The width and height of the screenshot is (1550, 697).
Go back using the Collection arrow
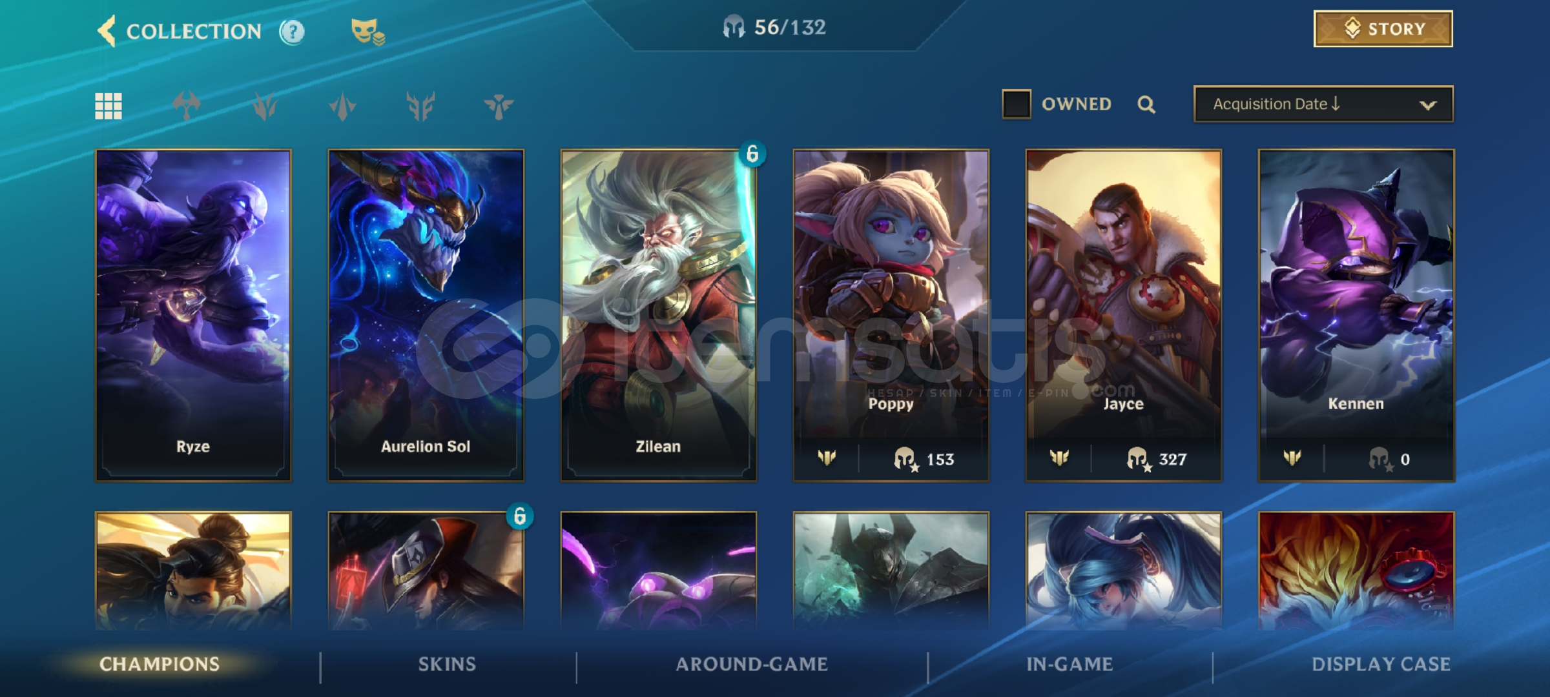pos(107,31)
